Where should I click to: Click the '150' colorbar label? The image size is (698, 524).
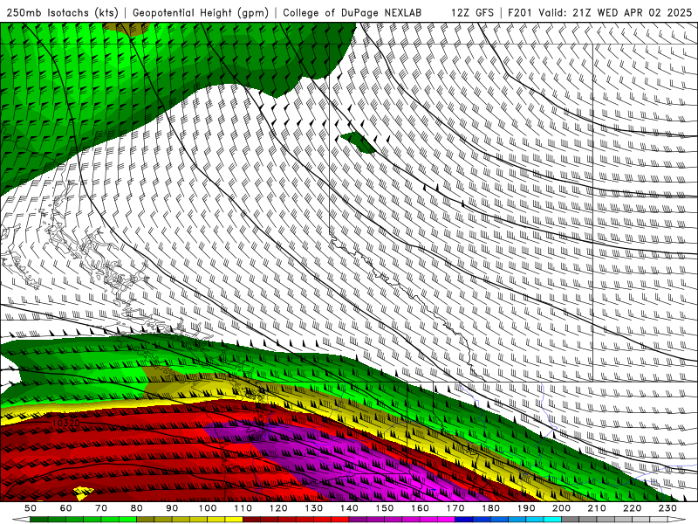[385, 508]
